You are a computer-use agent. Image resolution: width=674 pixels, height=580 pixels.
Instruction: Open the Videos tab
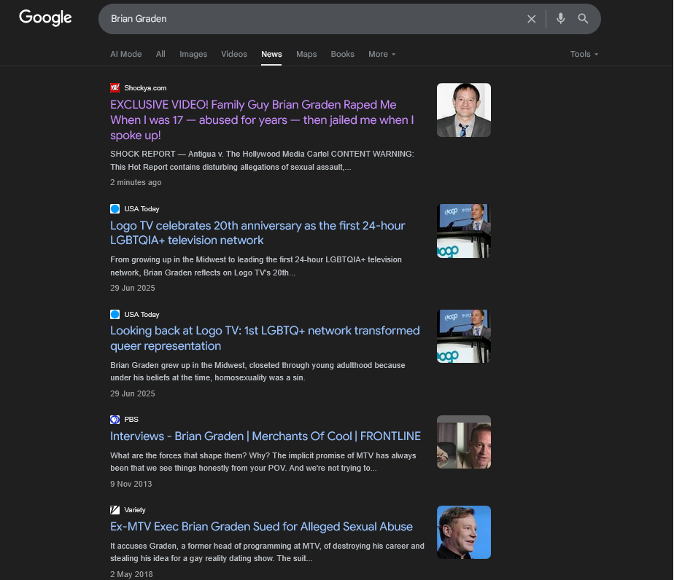tap(234, 54)
